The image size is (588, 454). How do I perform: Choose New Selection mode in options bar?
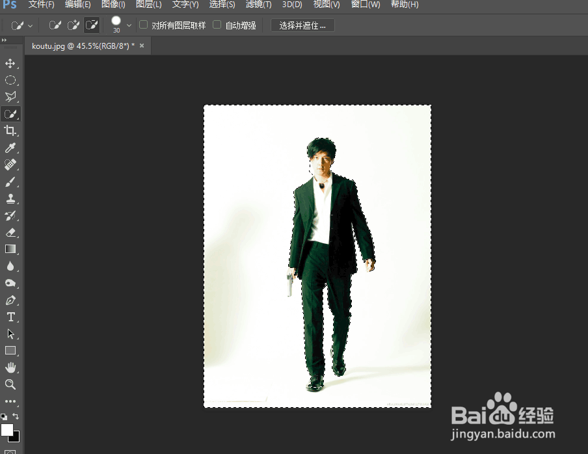click(x=55, y=25)
